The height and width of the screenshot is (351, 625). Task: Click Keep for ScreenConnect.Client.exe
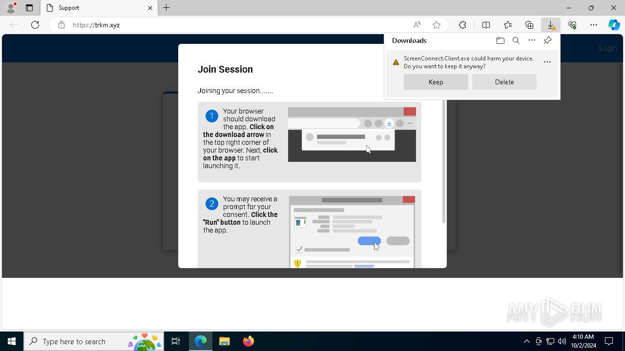click(436, 82)
